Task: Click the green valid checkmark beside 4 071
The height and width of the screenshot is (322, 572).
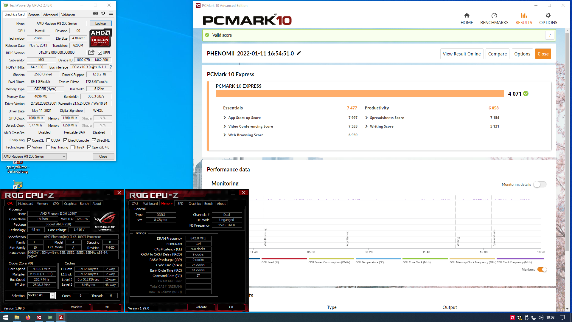Action: (x=526, y=94)
